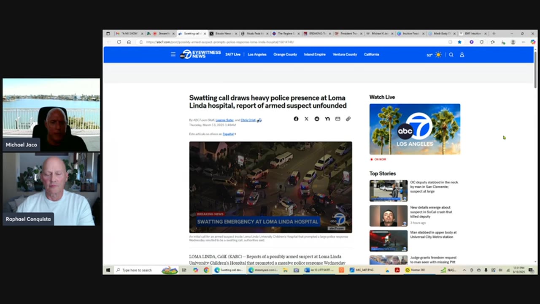The image size is (540, 304).
Task: Click the taskbar clock showing 12:31 PM
Action: (x=519, y=270)
